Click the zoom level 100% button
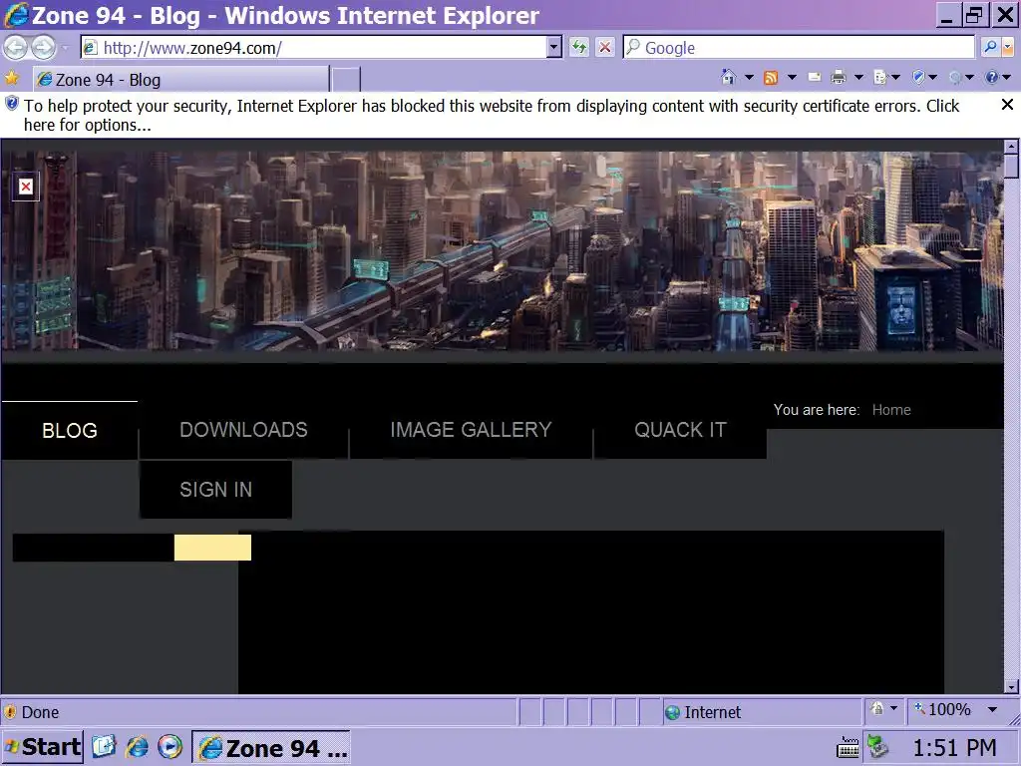This screenshot has width=1021, height=766. click(x=943, y=709)
